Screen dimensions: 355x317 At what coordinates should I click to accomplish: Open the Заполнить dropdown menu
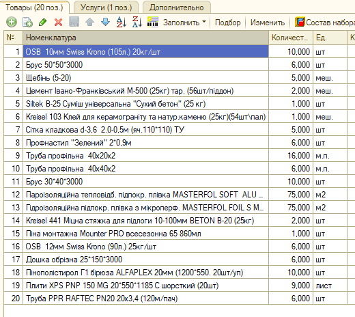pyautogui.click(x=184, y=23)
